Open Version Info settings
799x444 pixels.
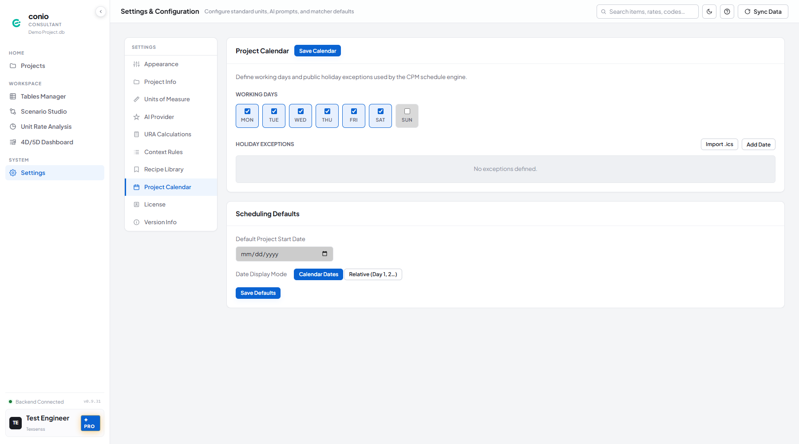coord(171,222)
